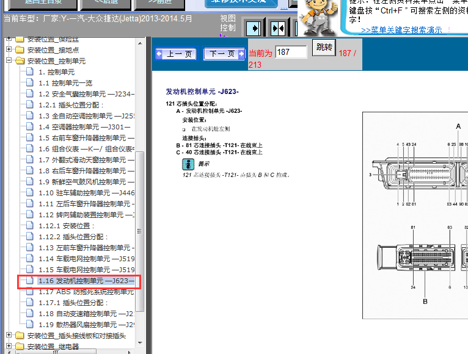Screen dimensions: 468x354
Task: Open page icon for 1. 控制单元
Action: (x=30, y=71)
